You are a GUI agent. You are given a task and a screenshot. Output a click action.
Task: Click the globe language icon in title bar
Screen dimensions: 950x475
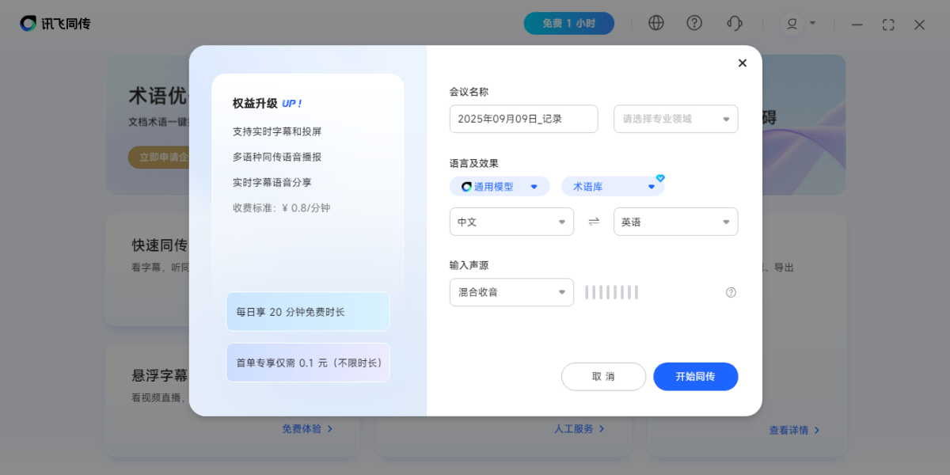point(655,23)
